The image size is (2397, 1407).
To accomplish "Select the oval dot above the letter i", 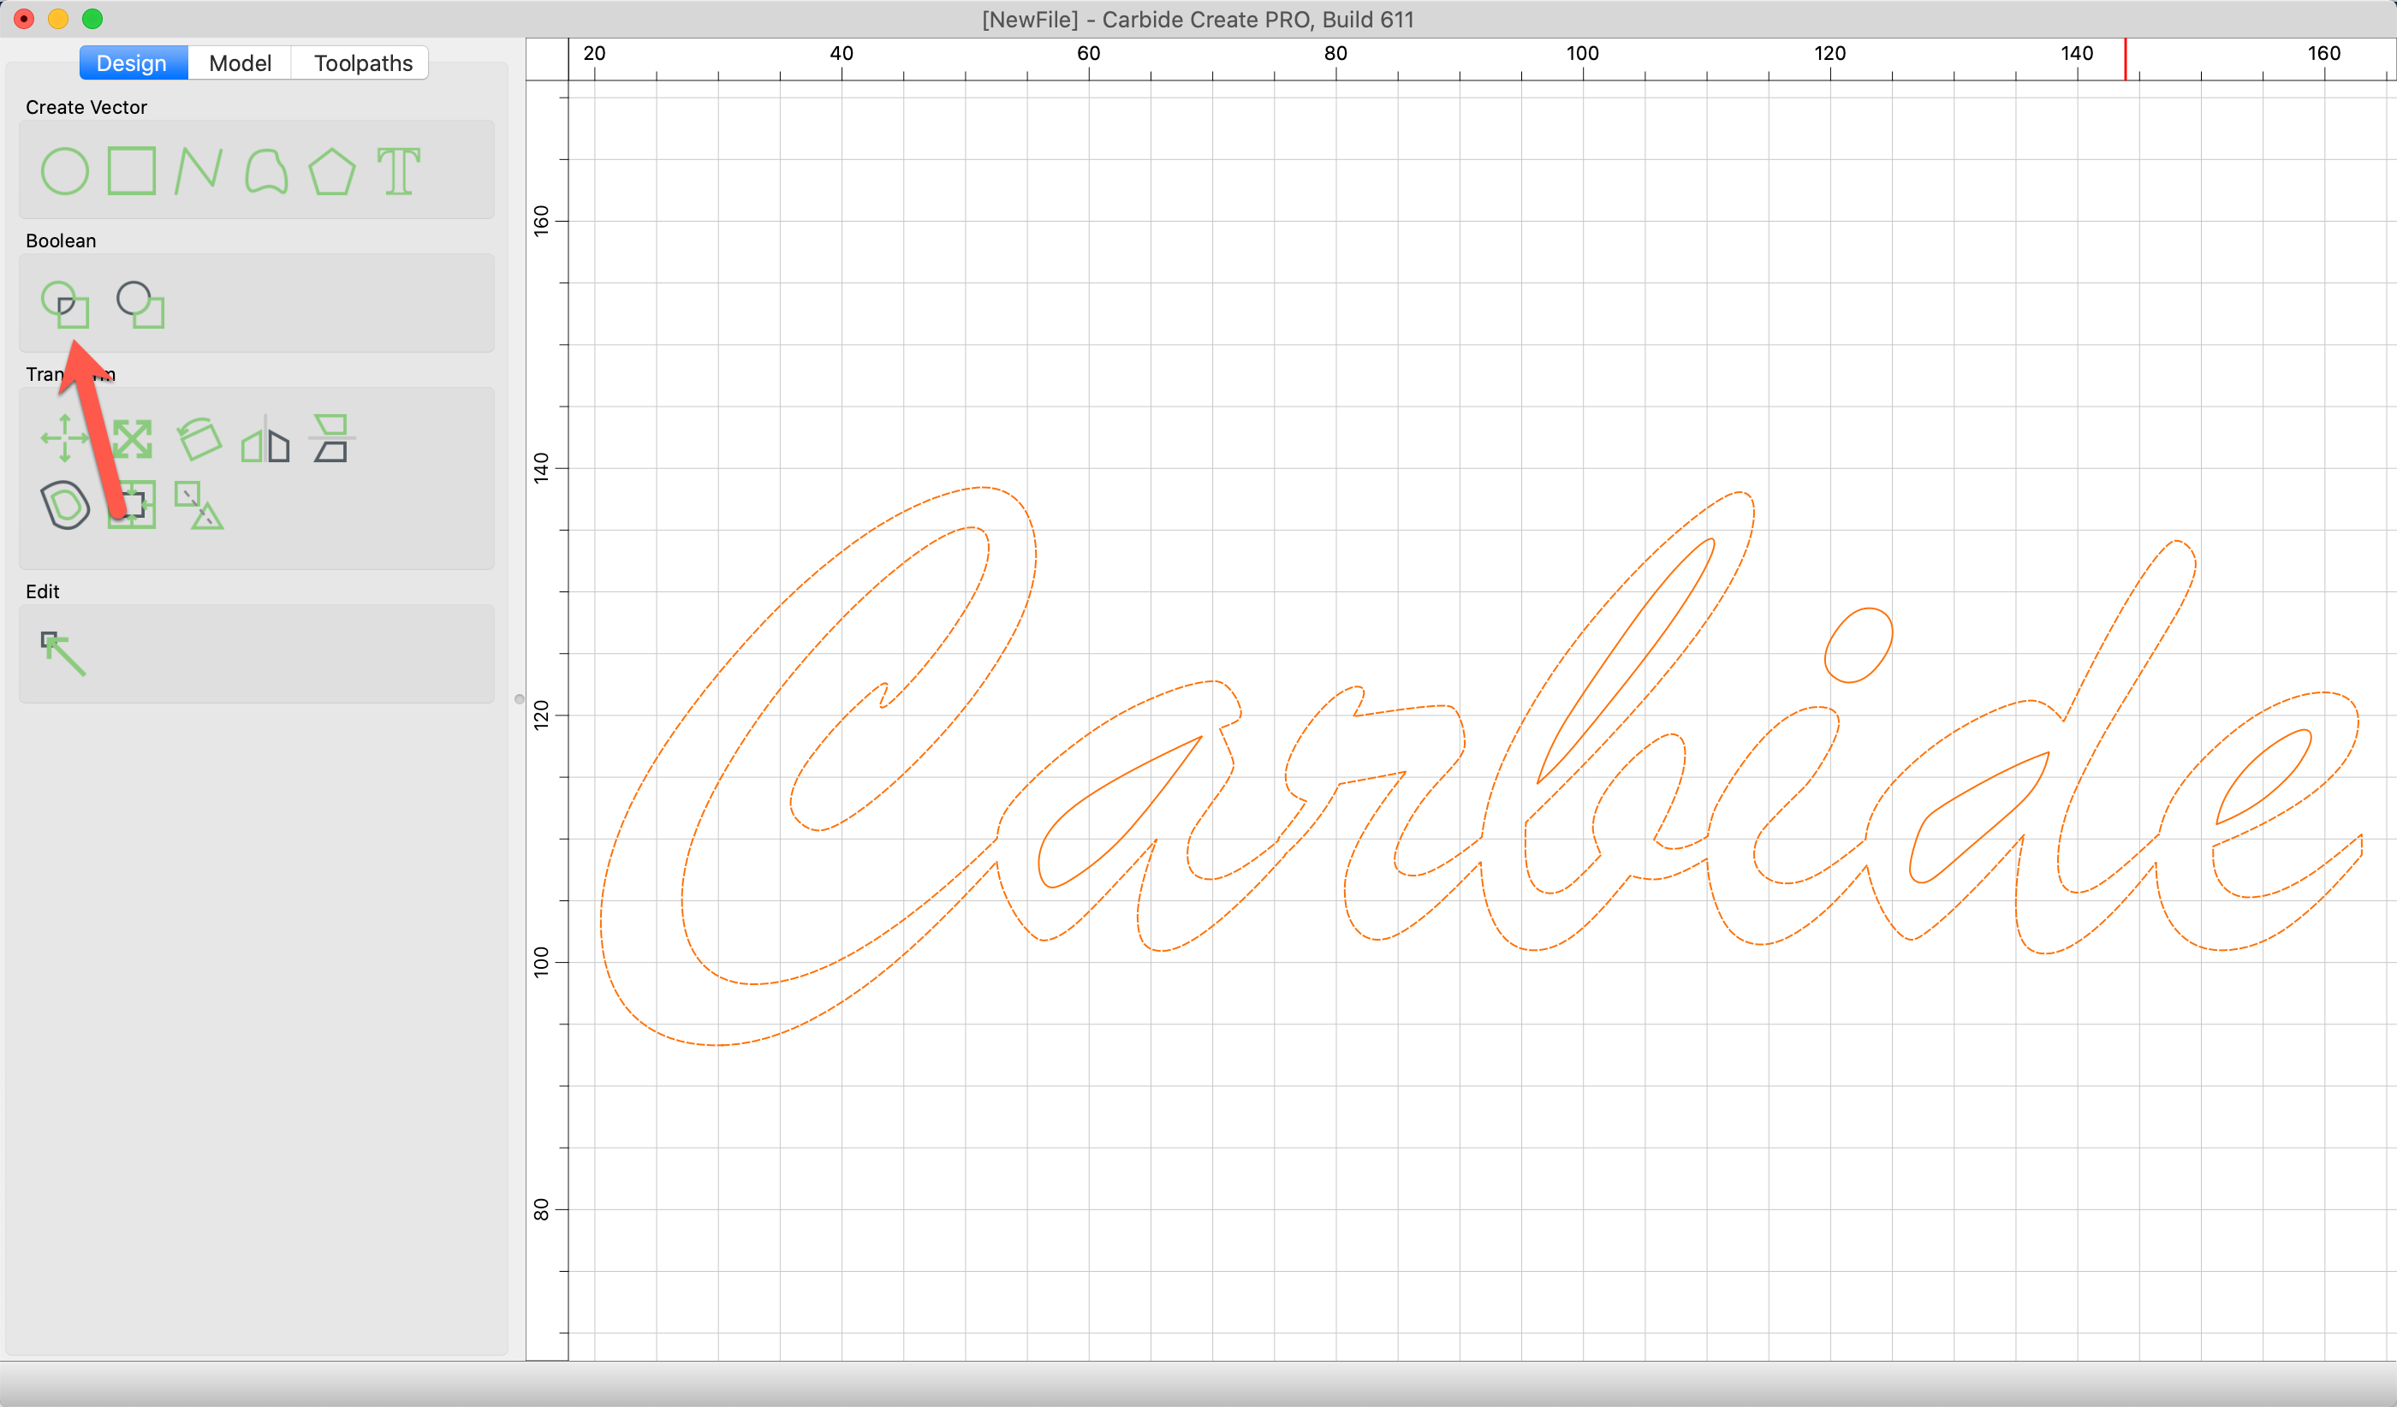I will [x=1859, y=645].
